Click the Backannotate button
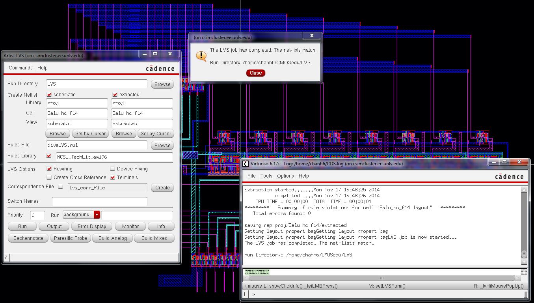This screenshot has width=534, height=303. tap(28, 238)
